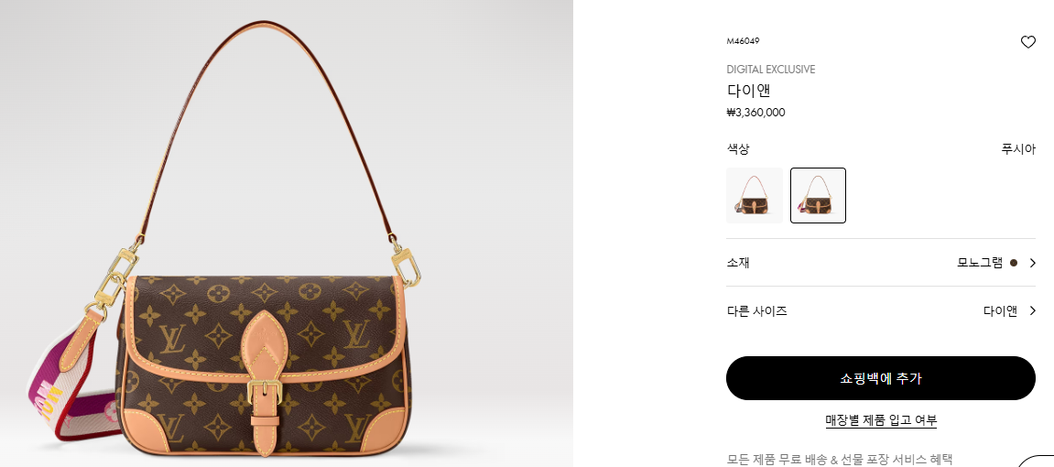This screenshot has height=467, width=1054.
Task: Open the 소재 material option row
Action: (x=881, y=263)
